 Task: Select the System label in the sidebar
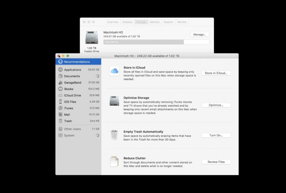[69, 135]
